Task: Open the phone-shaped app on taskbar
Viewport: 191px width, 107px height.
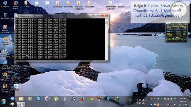Action: [x=65, y=99]
